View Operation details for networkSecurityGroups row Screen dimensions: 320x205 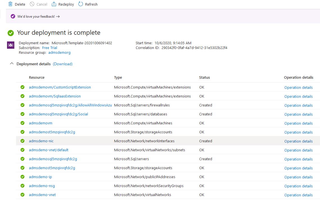(298, 186)
